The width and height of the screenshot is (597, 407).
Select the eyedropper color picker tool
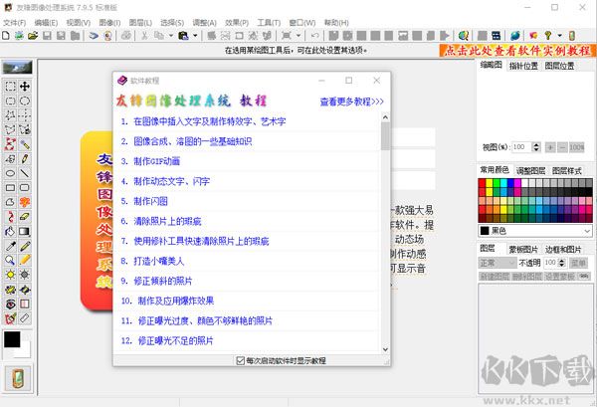10,246
